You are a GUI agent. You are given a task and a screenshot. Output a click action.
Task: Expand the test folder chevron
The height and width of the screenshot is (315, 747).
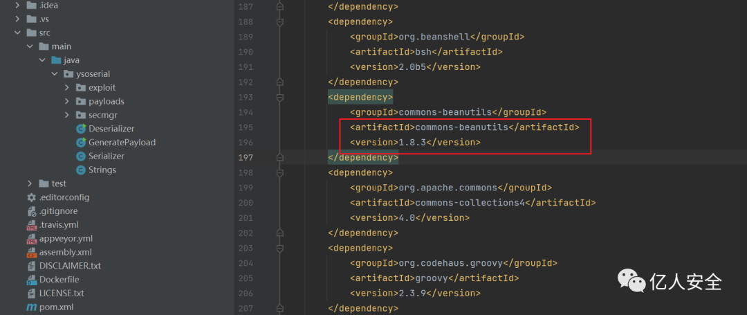[x=30, y=183]
